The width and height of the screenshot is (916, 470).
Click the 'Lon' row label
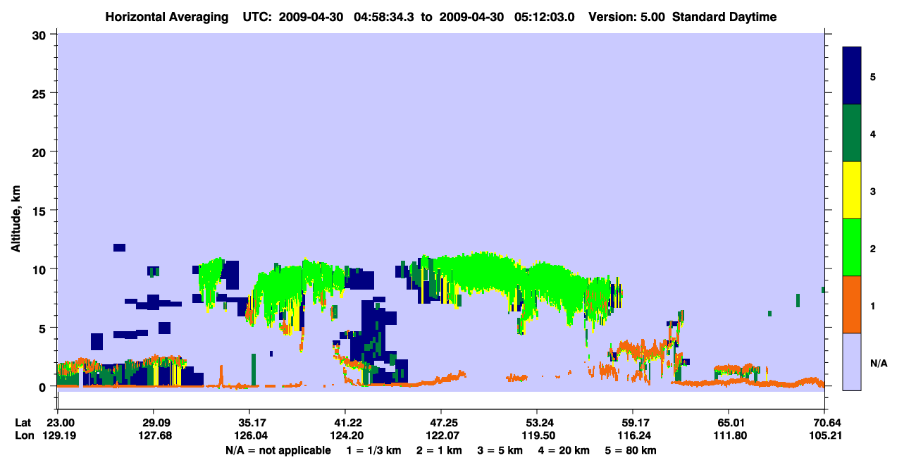(23, 435)
